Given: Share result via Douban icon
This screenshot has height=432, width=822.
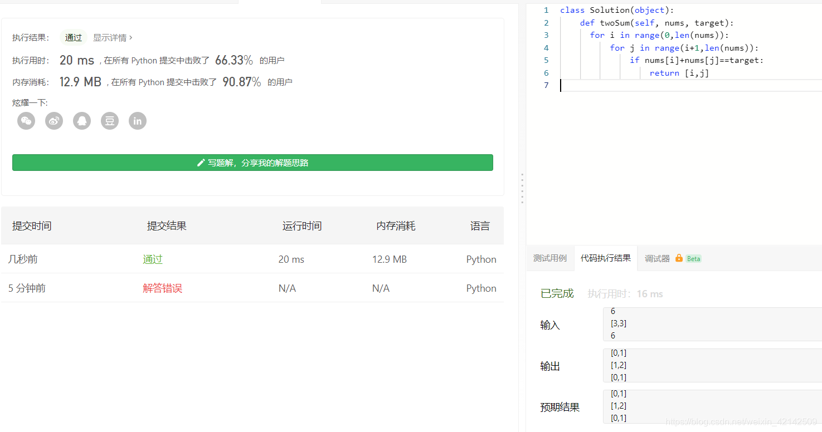Looking at the screenshot, I should pos(110,121).
